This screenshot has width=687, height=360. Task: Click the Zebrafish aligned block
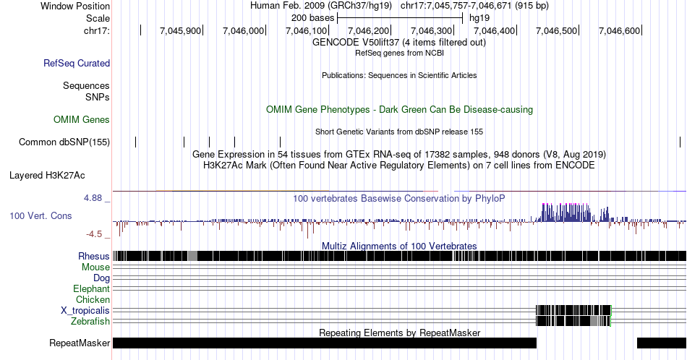(x=573, y=321)
